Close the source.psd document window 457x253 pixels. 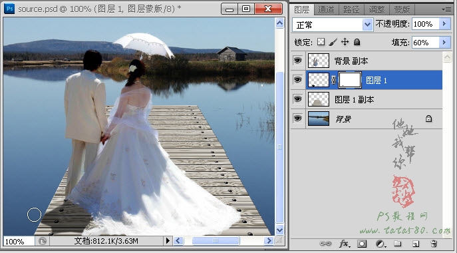tap(268, 9)
